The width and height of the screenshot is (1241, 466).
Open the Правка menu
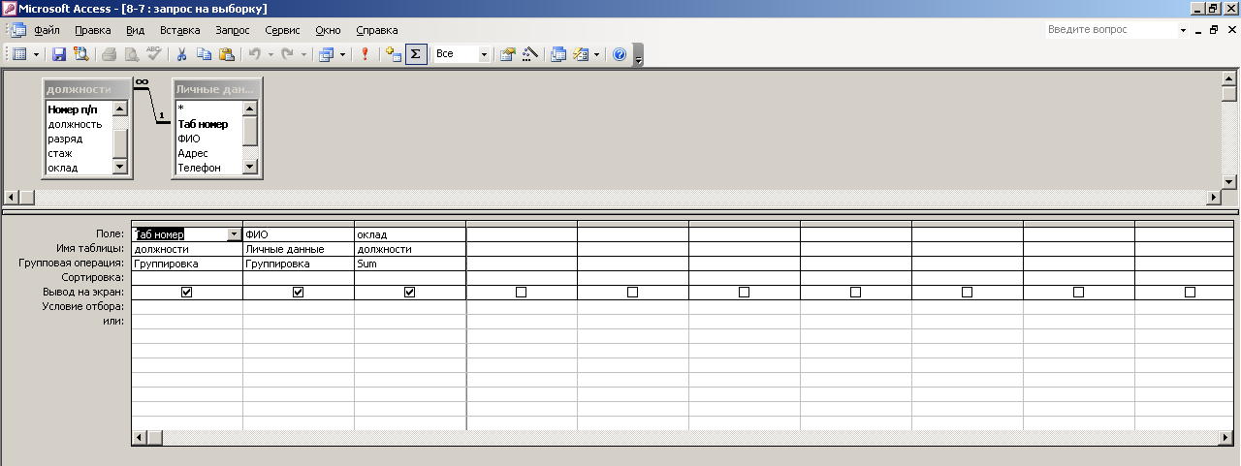coord(93,30)
